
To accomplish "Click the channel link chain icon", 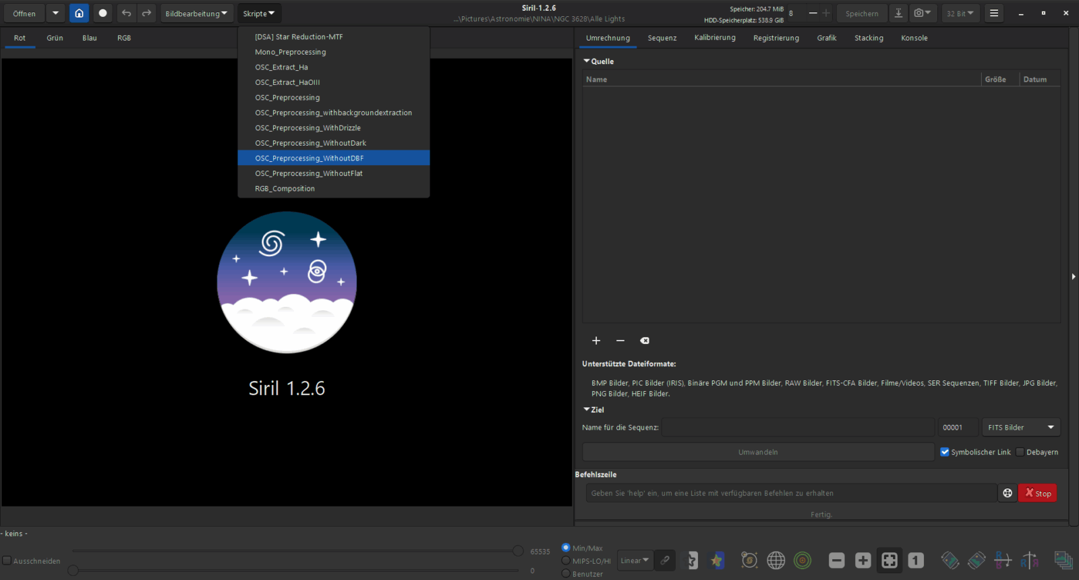I will pyautogui.click(x=665, y=560).
